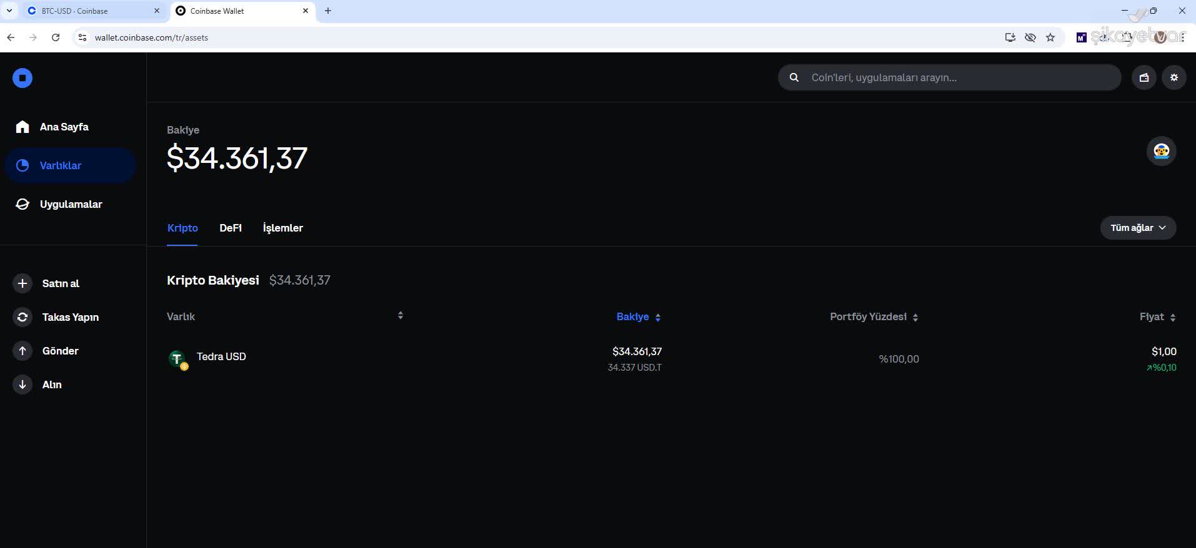Click the browser forward arrow
Screen dimensions: 1196x548
(33, 37)
